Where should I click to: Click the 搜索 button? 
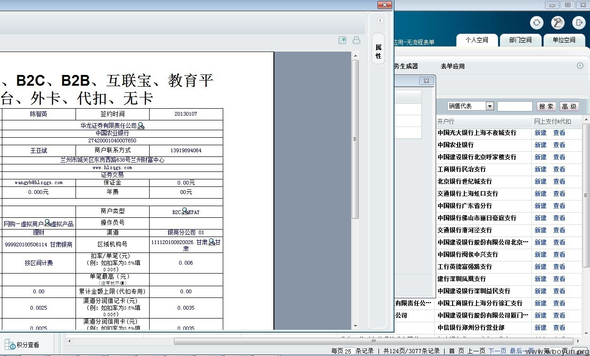click(546, 106)
